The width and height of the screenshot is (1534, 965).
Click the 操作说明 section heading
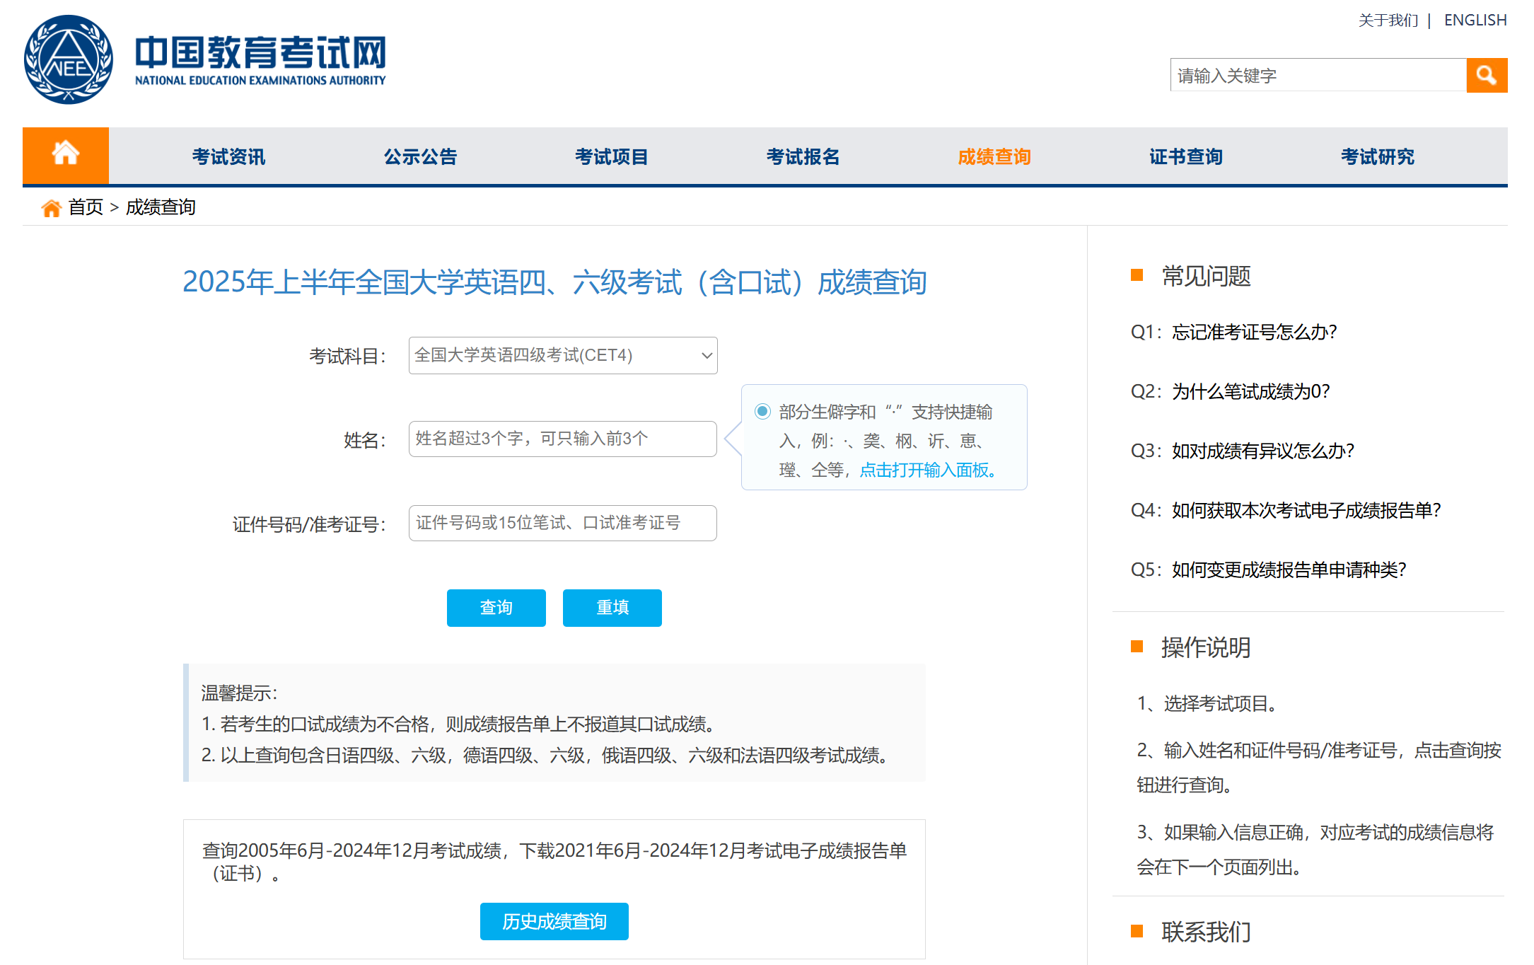coord(1206,647)
